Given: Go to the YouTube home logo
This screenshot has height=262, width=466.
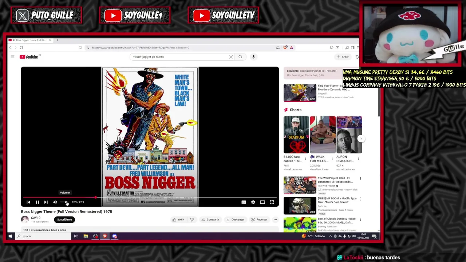Looking at the screenshot, I should tap(29, 57).
